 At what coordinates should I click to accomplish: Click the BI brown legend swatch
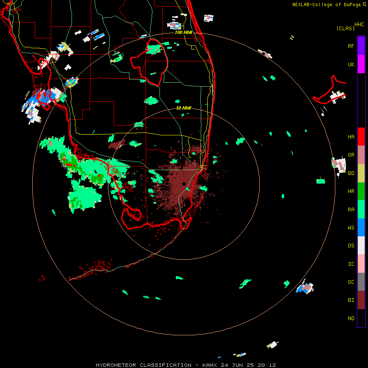click(x=361, y=300)
